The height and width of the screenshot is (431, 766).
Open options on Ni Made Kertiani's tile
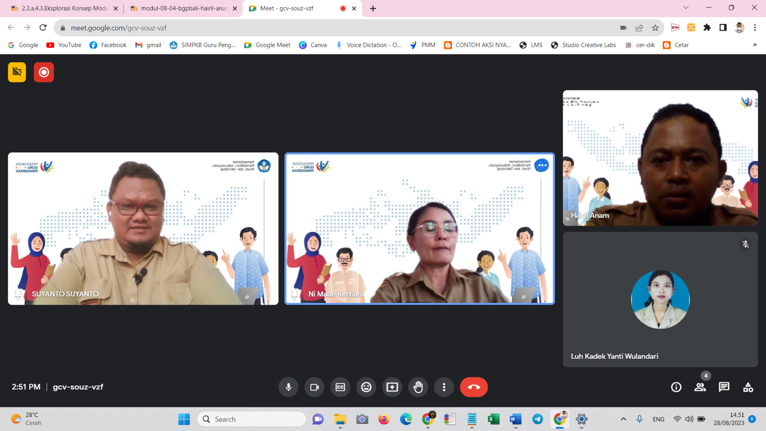coord(541,165)
